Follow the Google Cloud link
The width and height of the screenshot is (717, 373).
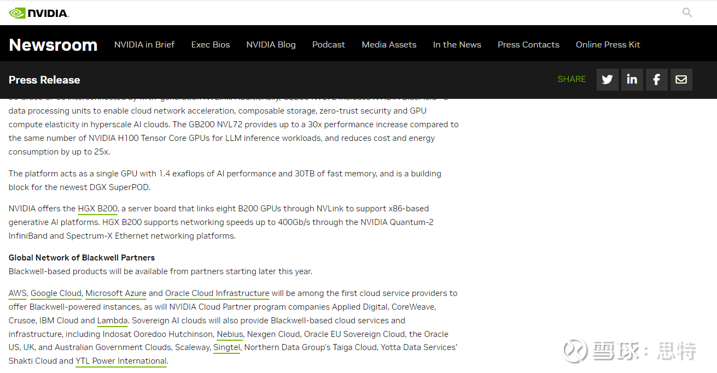tap(56, 293)
